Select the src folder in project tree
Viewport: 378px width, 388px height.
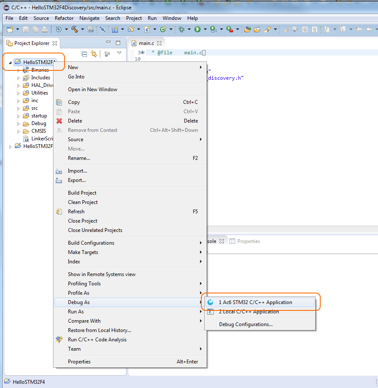pos(34,108)
